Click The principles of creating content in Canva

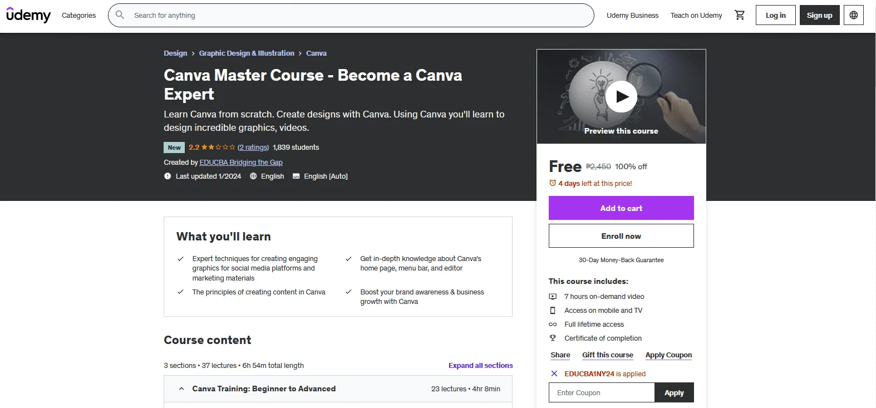click(259, 292)
